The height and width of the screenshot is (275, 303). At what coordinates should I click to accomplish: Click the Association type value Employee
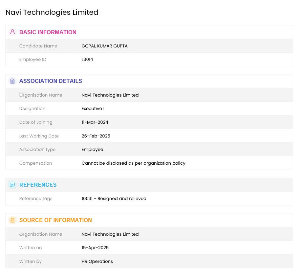coord(92,150)
